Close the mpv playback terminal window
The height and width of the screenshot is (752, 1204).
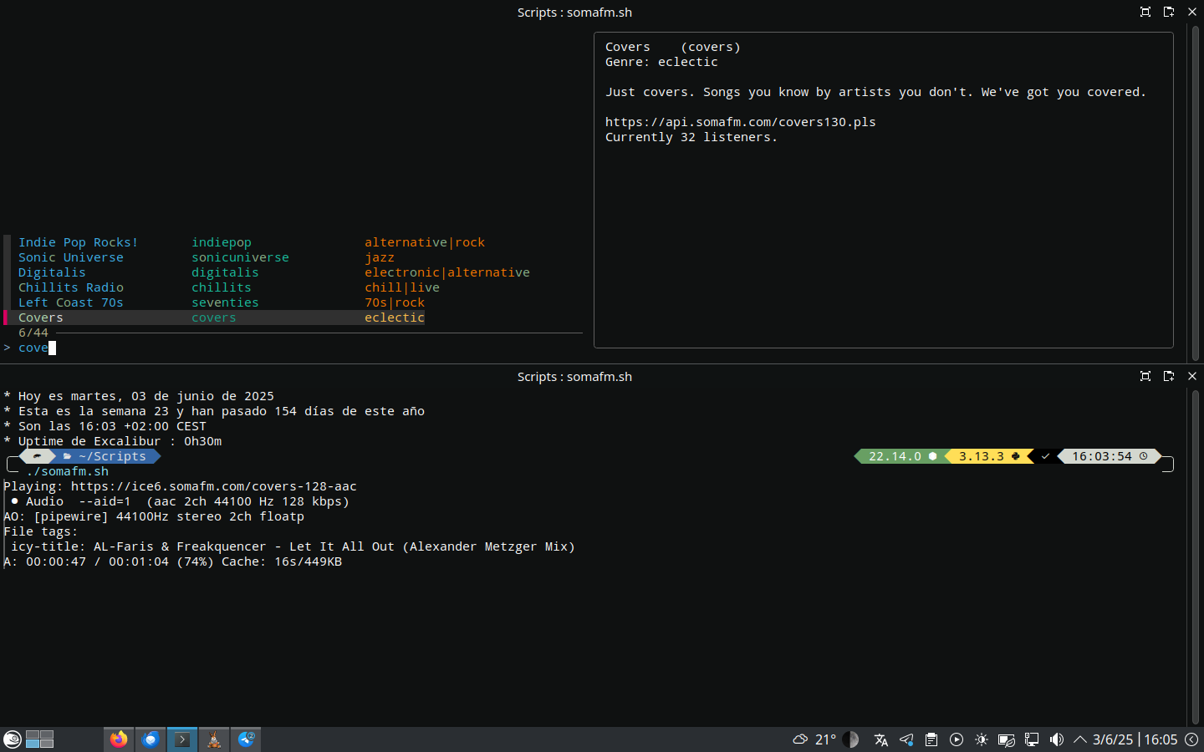[x=1192, y=376]
